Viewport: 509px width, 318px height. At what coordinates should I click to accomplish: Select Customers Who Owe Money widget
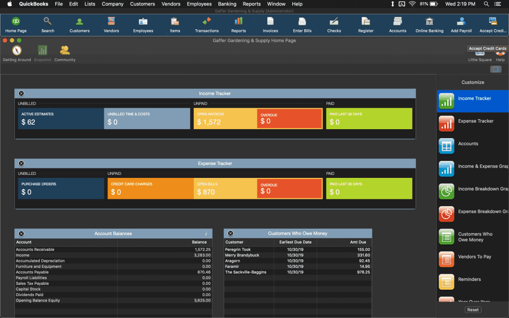[x=473, y=237]
